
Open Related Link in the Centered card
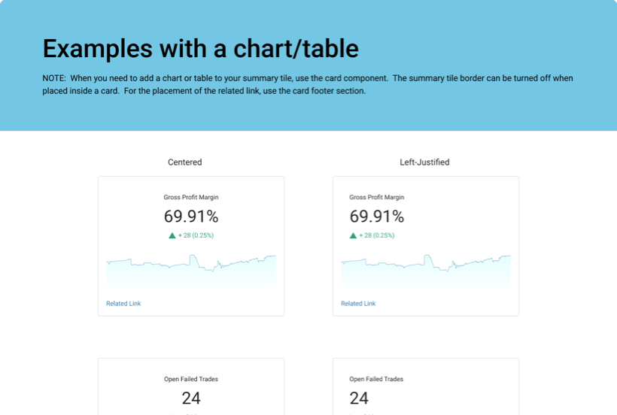pos(123,304)
